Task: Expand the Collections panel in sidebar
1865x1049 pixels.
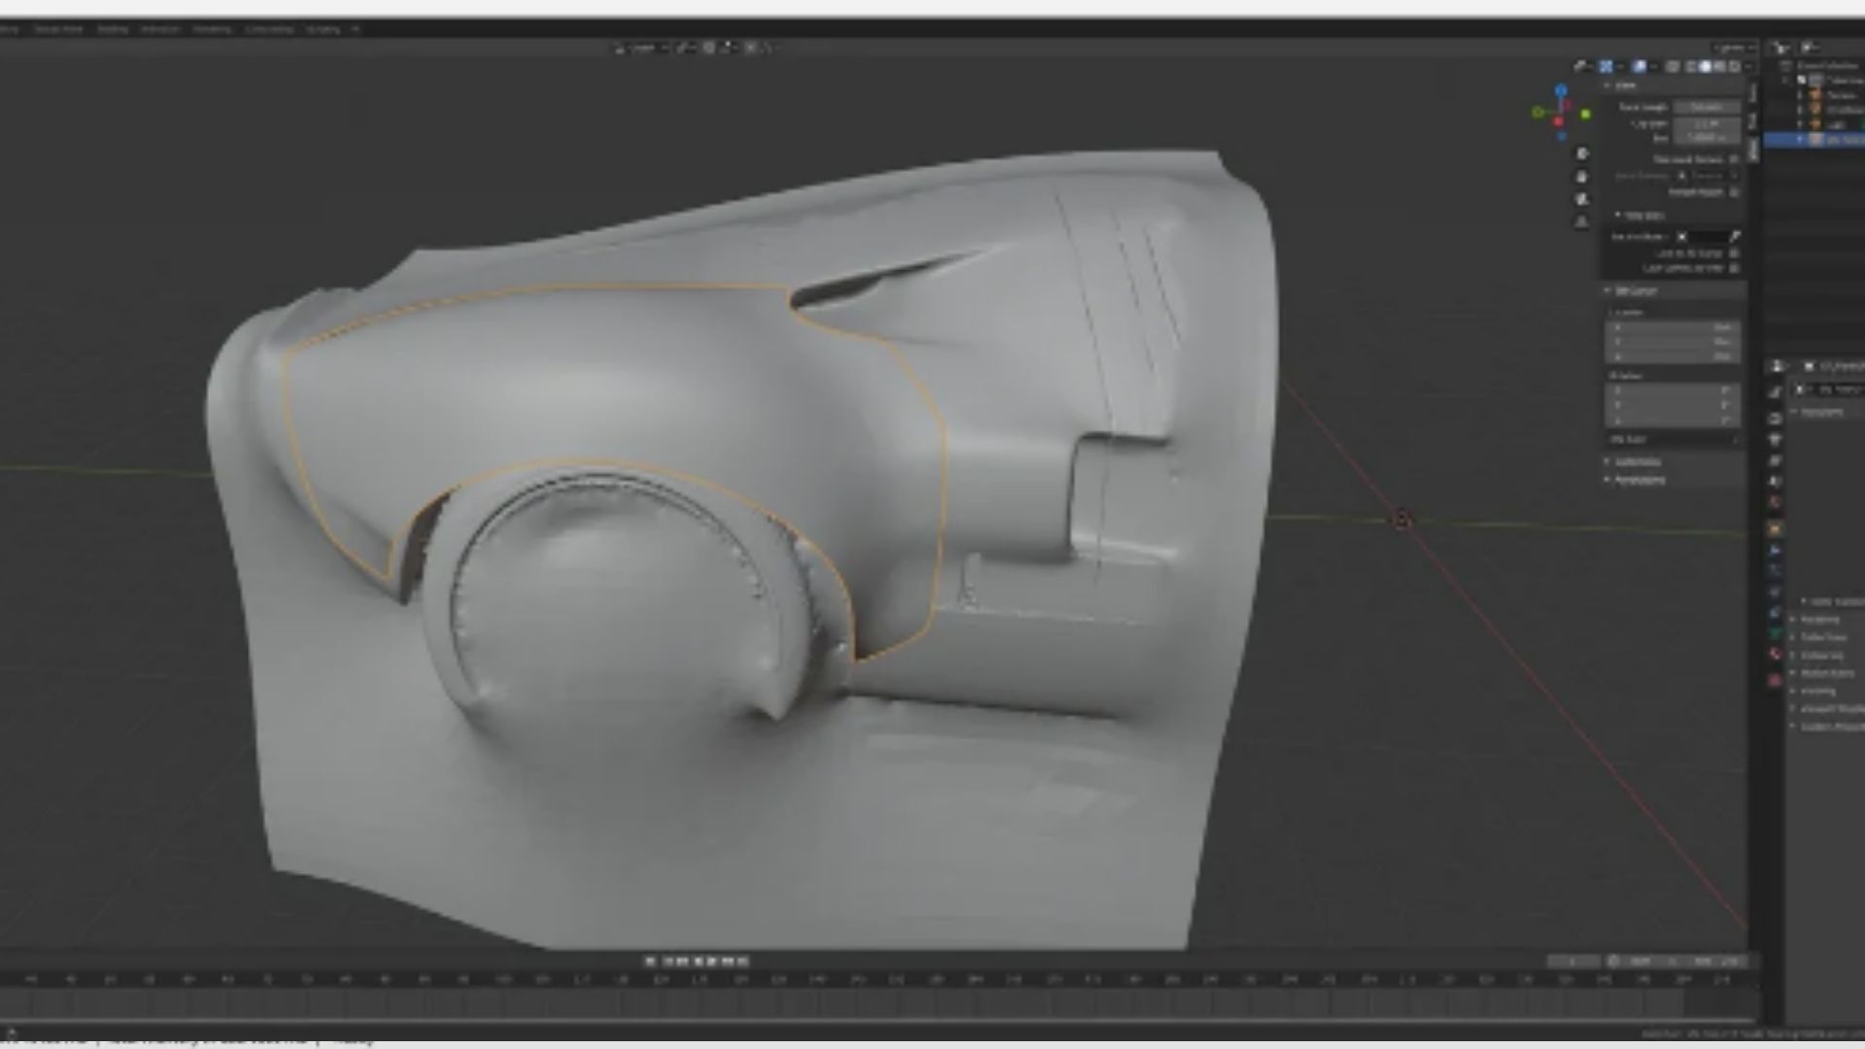Action: tap(1638, 462)
